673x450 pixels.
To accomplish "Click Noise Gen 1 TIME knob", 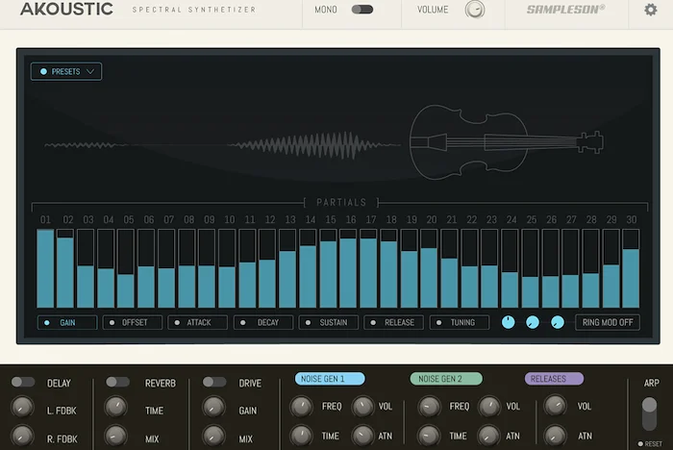I will point(301,436).
